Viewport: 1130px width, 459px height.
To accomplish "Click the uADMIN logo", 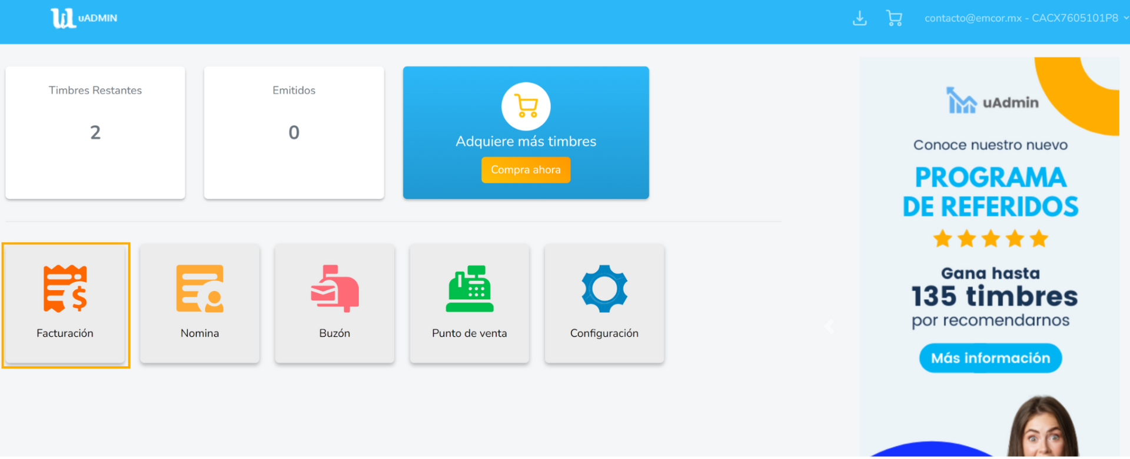I will point(84,18).
